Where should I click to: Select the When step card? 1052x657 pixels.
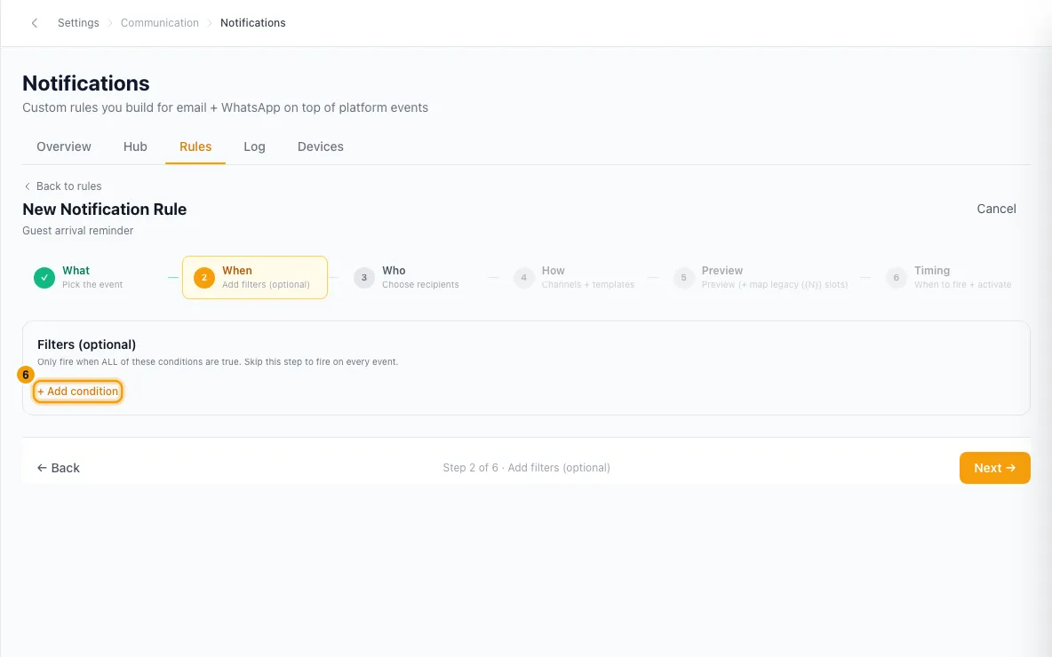(255, 278)
